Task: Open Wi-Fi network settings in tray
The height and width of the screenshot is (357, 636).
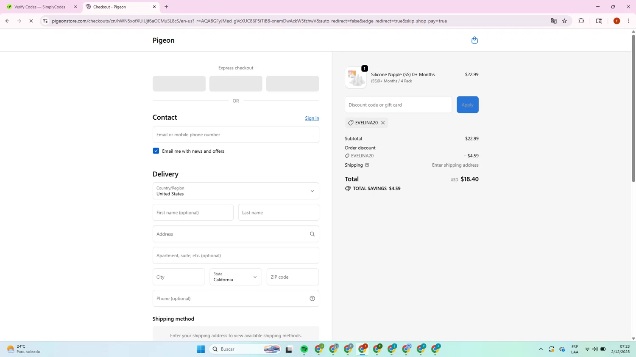Action: coord(587,349)
